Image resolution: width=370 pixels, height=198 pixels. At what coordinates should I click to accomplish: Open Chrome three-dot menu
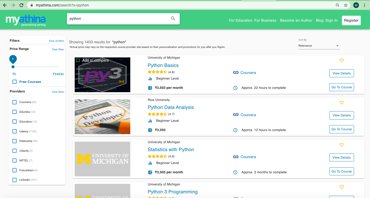[365, 5]
